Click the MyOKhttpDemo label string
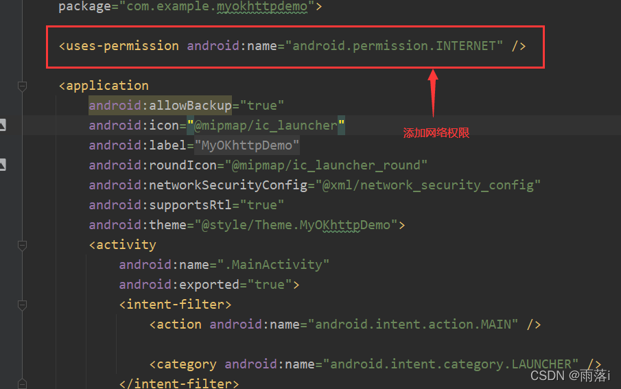Screen dimensions: 621x389 coord(247,145)
